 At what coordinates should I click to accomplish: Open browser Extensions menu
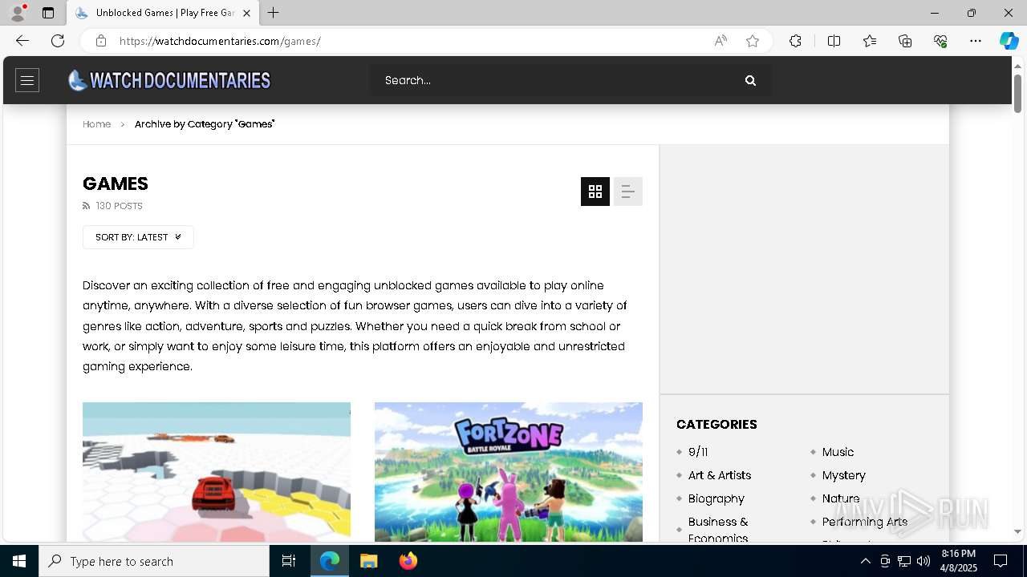click(795, 41)
